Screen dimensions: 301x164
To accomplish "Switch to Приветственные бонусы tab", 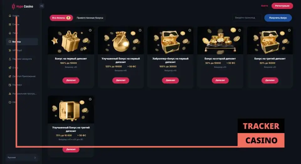I will pyautogui.click(x=90, y=18).
